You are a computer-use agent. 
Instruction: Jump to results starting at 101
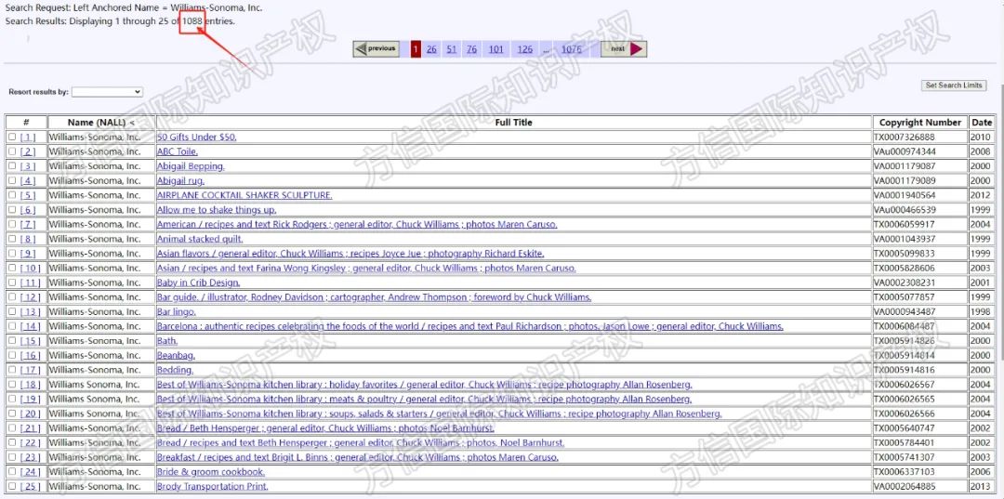point(496,49)
